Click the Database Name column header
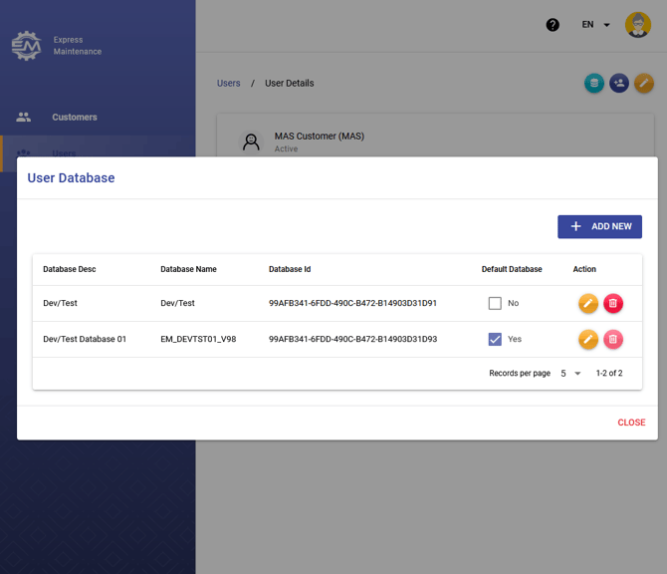The image size is (667, 574). [188, 269]
